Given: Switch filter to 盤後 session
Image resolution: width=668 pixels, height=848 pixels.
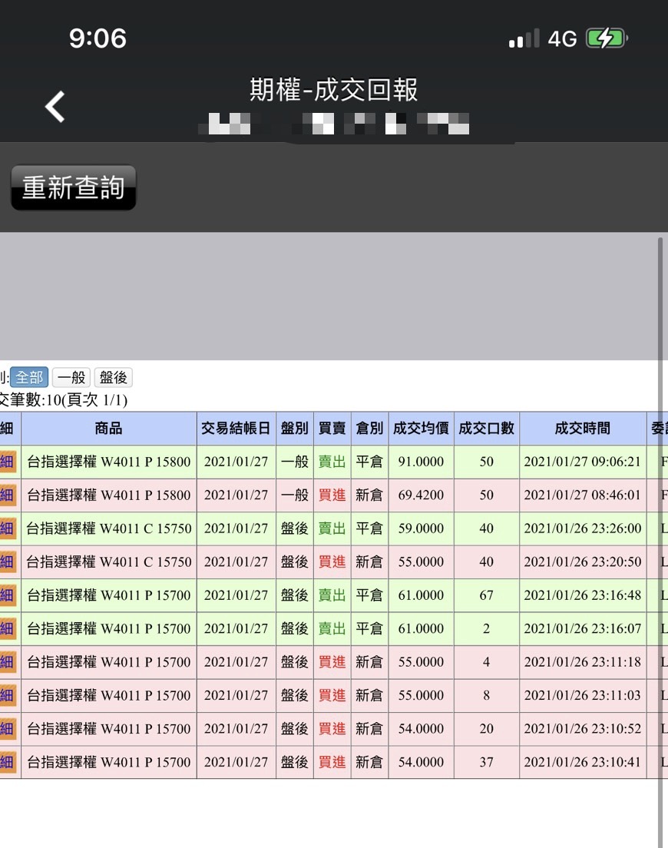Looking at the screenshot, I should [x=113, y=377].
